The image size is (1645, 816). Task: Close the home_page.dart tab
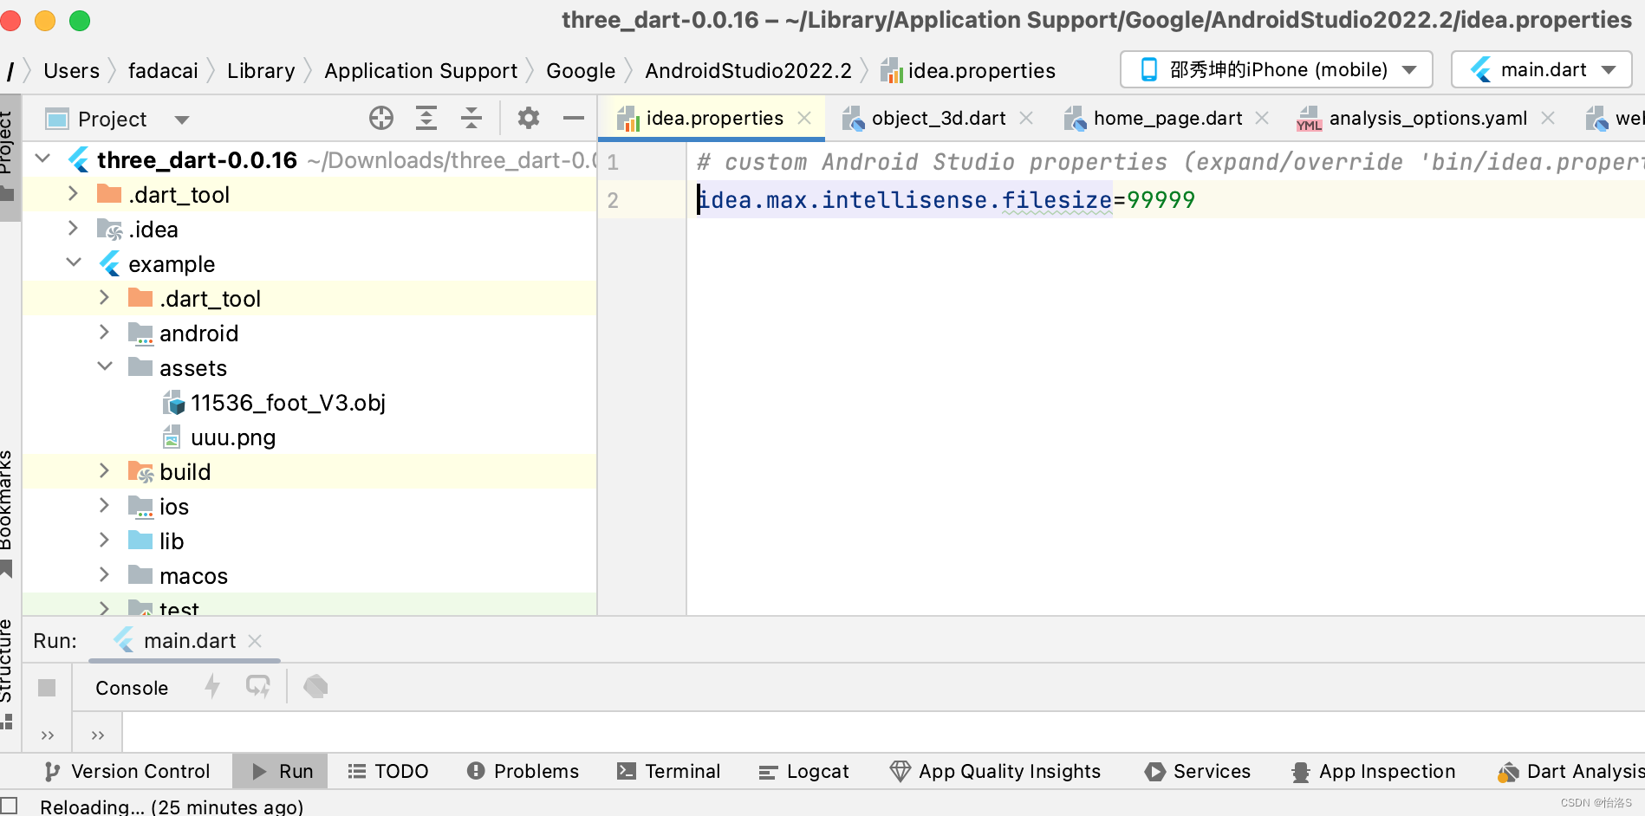click(x=1262, y=118)
